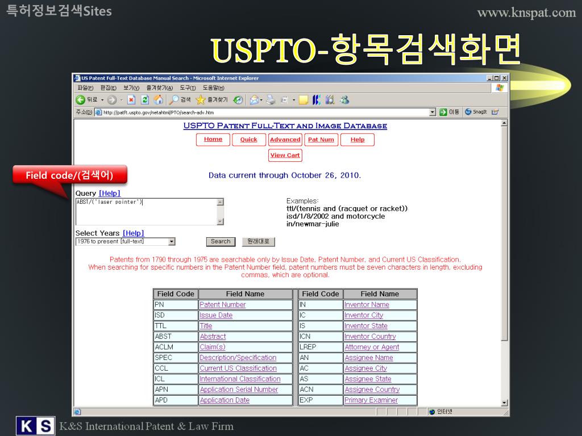This screenshot has width=582, height=436.
Task: Open the edit icon dropdown arrow
Action: tap(294, 100)
